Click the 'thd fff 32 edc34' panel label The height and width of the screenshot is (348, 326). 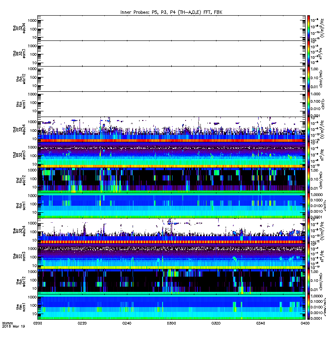tap(19, 129)
